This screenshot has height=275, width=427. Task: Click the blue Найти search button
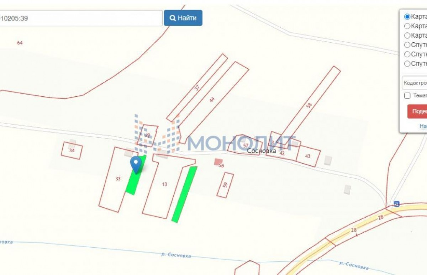tap(183, 18)
